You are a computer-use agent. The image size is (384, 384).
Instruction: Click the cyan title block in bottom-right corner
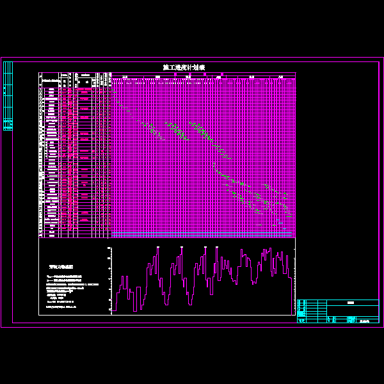click(338, 311)
